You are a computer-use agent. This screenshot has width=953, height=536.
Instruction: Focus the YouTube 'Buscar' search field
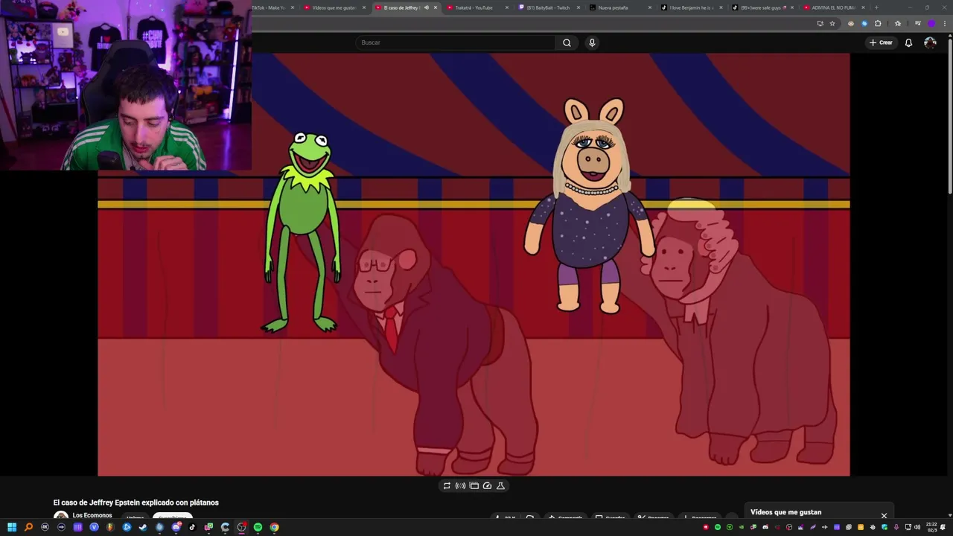tap(456, 42)
